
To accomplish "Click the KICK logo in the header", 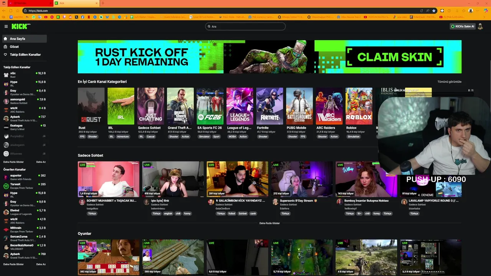I will tap(21, 26).
